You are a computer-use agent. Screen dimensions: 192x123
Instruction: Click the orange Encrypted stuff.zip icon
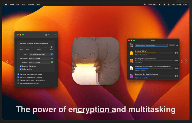point(131,61)
